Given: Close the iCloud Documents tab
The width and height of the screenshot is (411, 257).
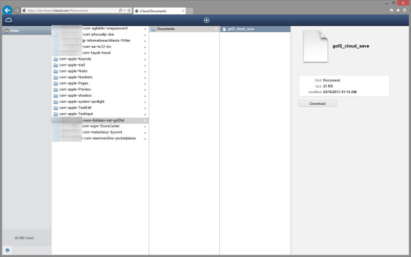Looking at the screenshot, I should [x=183, y=11].
